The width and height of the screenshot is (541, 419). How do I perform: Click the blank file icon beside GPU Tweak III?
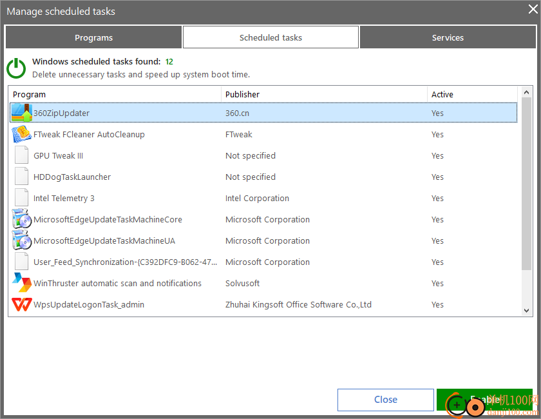[22, 155]
